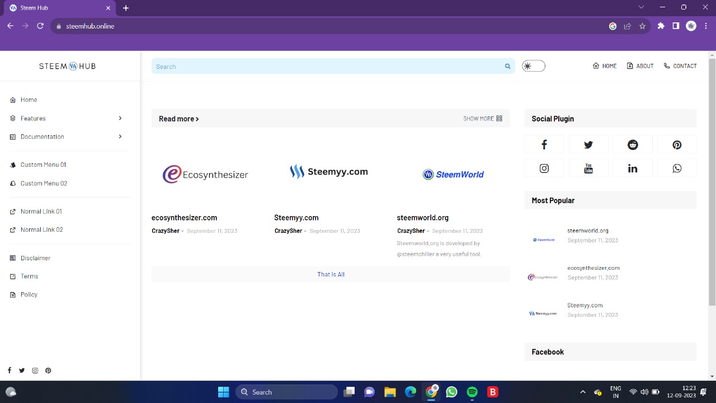The width and height of the screenshot is (716, 403).
Task: Open YouTube from the Social Plugin grid
Action: pos(588,168)
